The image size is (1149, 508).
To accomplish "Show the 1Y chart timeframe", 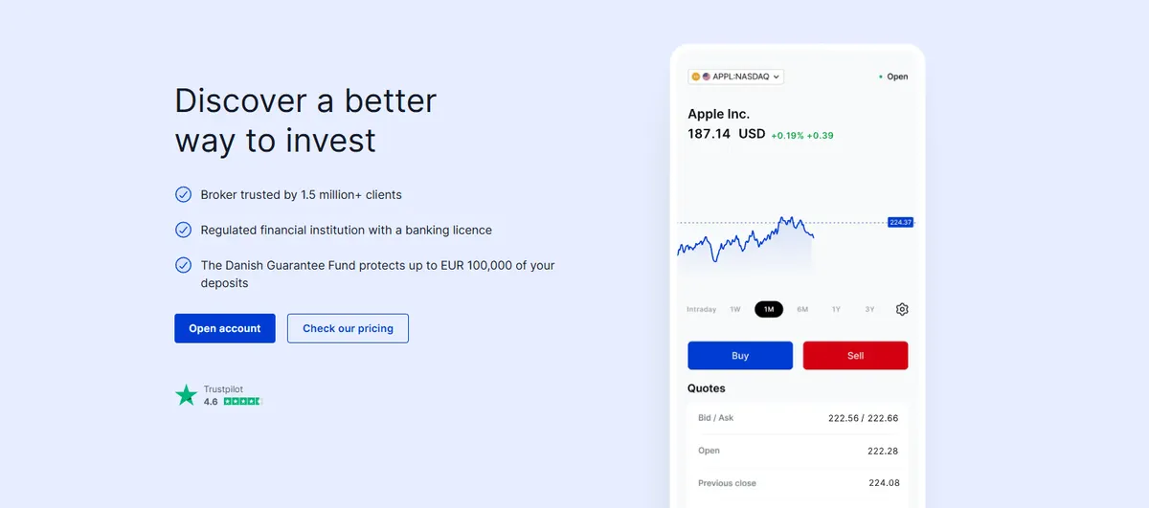I will [836, 309].
